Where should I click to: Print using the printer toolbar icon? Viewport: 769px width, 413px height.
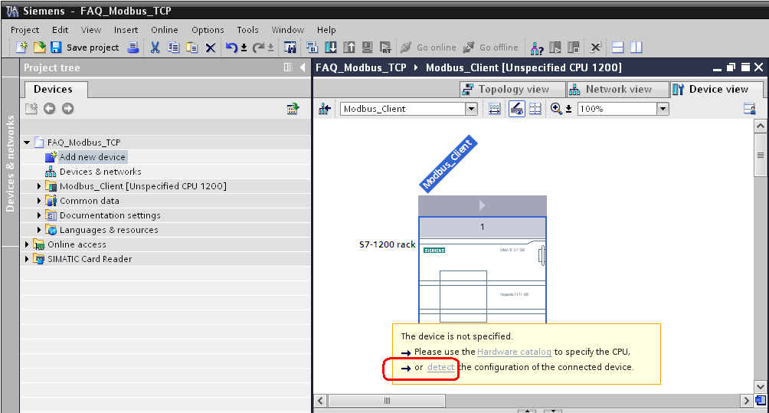click(x=133, y=48)
